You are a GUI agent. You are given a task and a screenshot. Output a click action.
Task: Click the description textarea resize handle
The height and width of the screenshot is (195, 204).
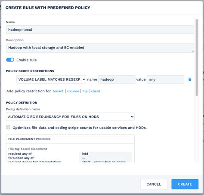(x=192, y=51)
